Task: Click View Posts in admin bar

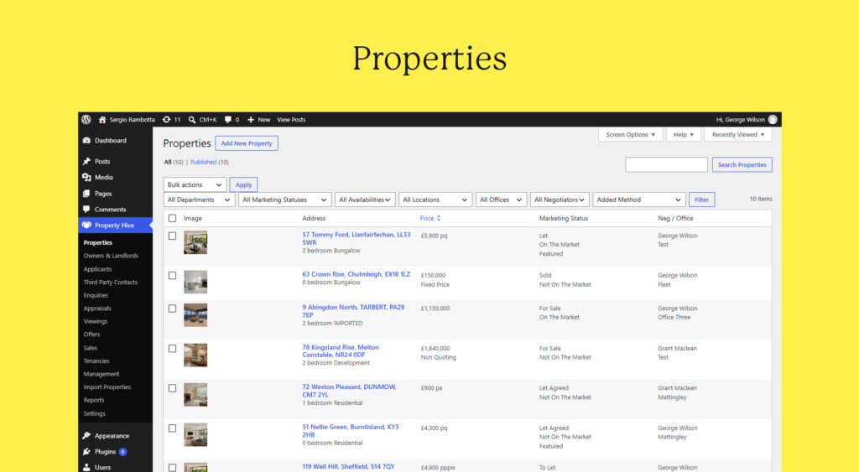Action: tap(291, 119)
